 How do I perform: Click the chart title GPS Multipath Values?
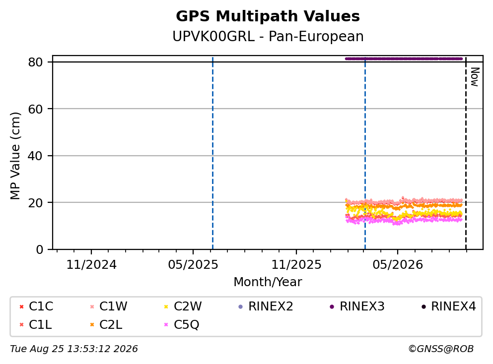[x=268, y=16]
